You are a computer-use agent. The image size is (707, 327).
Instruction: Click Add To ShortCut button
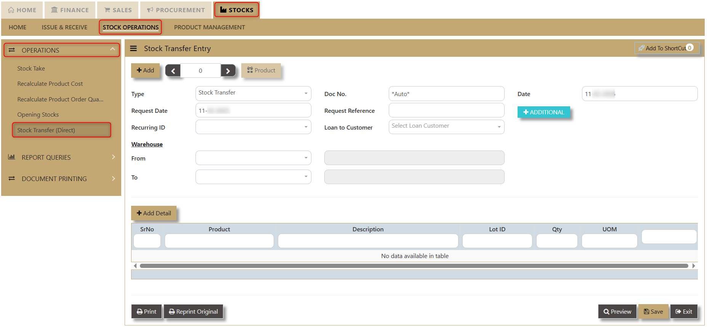[667, 48]
